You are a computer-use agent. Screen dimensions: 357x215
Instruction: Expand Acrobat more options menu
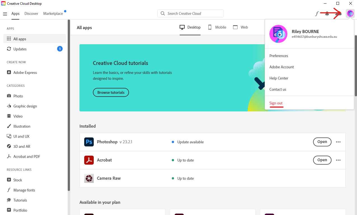[338, 160]
